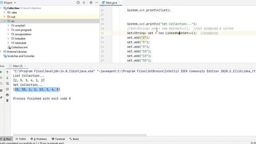256x144 pixels.
Task: Click the Collection project module icon
Action: coord(5,8)
